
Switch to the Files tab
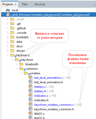tap(25, 4)
